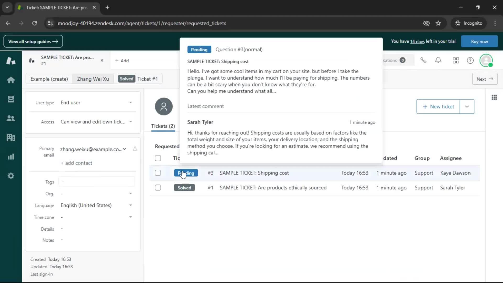Viewport: 503px width, 283px height.
Task: Click the third-party cookies blocked eye icon
Action: coord(426,23)
